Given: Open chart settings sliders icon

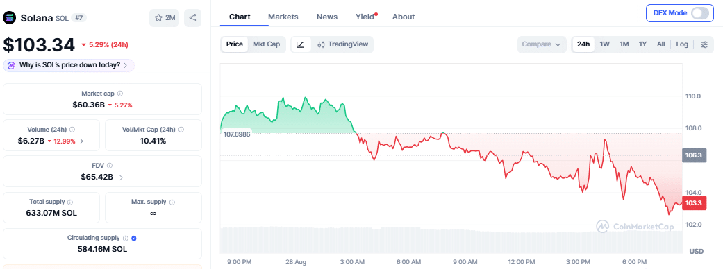Looking at the screenshot, I should [x=704, y=44].
